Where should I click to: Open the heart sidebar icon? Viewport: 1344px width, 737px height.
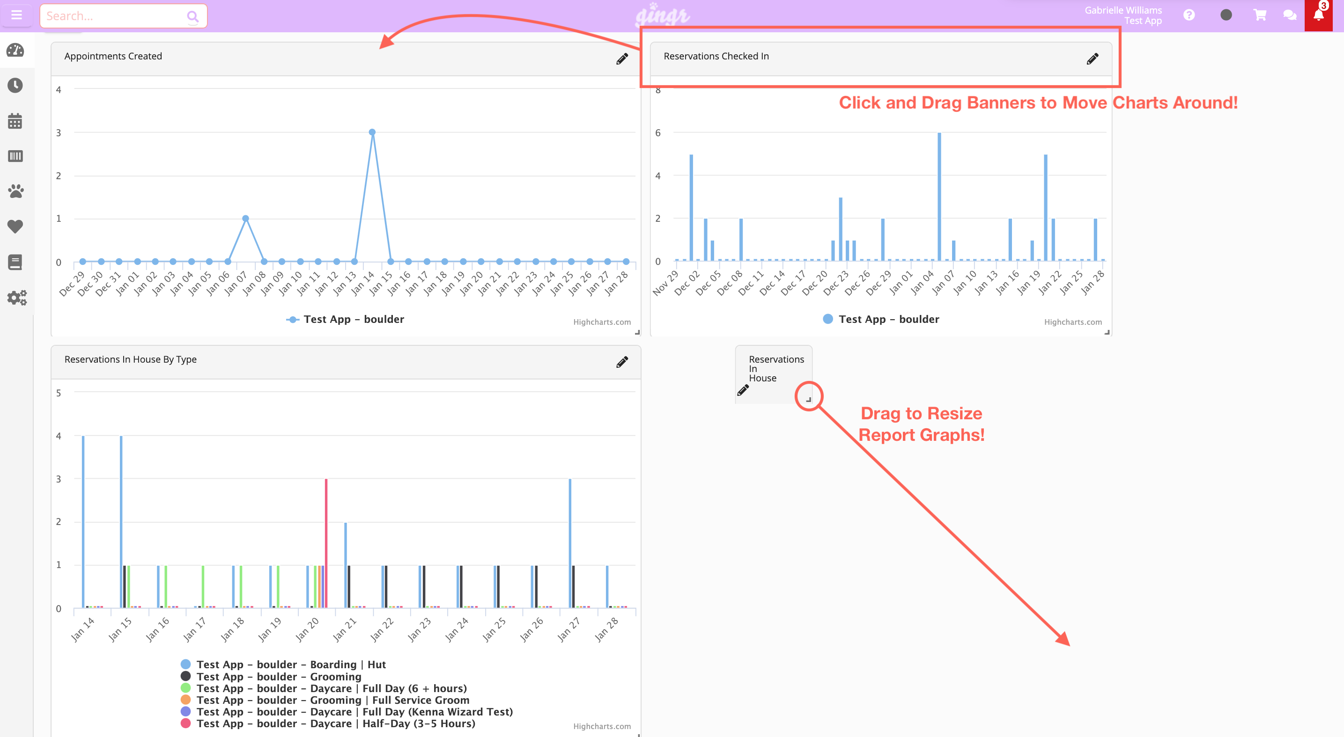point(15,226)
